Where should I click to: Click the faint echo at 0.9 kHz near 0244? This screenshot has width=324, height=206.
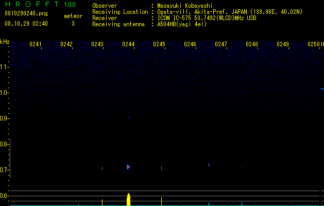(129, 117)
